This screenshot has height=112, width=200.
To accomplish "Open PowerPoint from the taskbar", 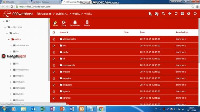I will (62, 109).
